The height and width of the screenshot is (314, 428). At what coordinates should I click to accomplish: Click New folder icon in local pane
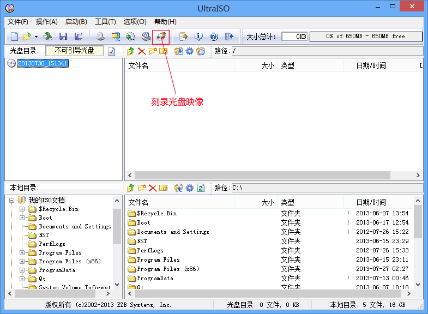[x=142, y=188]
